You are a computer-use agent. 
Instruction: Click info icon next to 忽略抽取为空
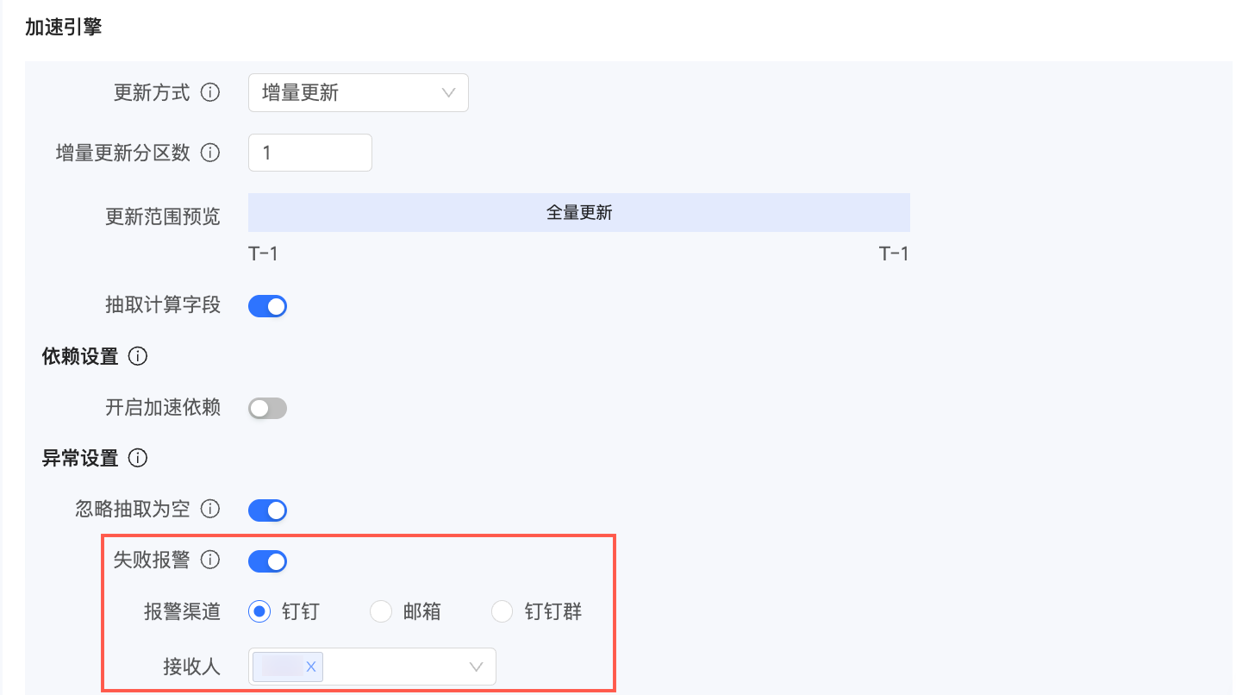209,509
